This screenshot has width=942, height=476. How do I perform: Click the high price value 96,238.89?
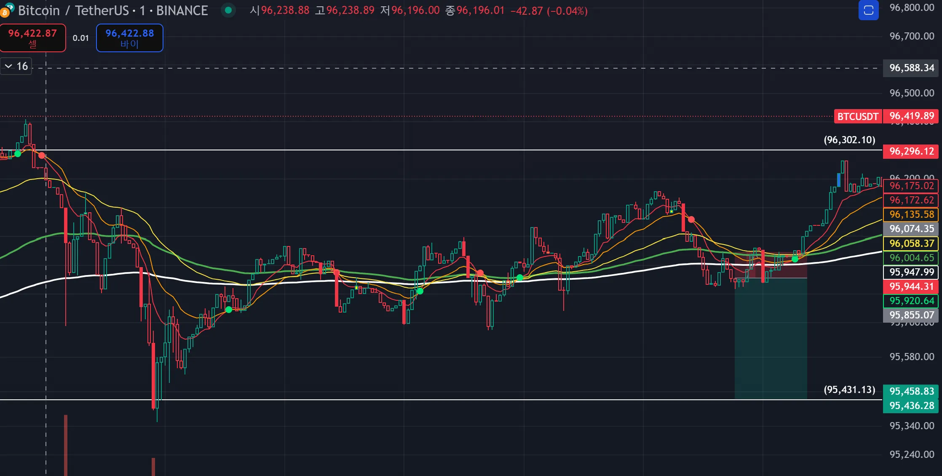[x=351, y=11]
